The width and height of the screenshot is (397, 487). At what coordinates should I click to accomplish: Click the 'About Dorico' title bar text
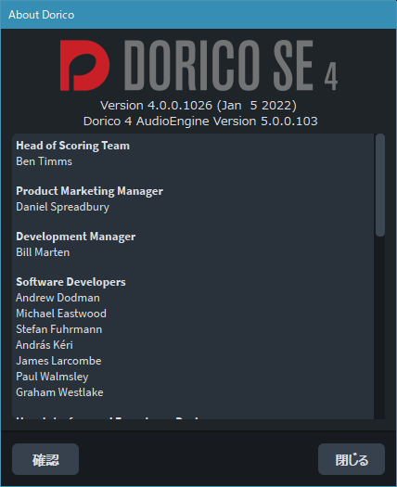click(x=42, y=15)
